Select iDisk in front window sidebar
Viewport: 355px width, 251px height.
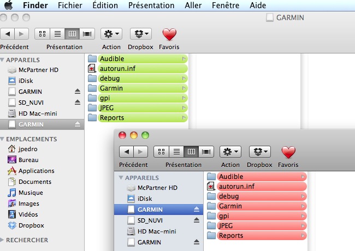(x=159, y=199)
